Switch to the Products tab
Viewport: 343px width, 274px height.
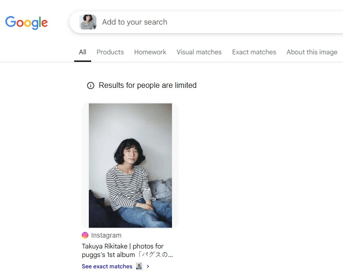point(110,52)
